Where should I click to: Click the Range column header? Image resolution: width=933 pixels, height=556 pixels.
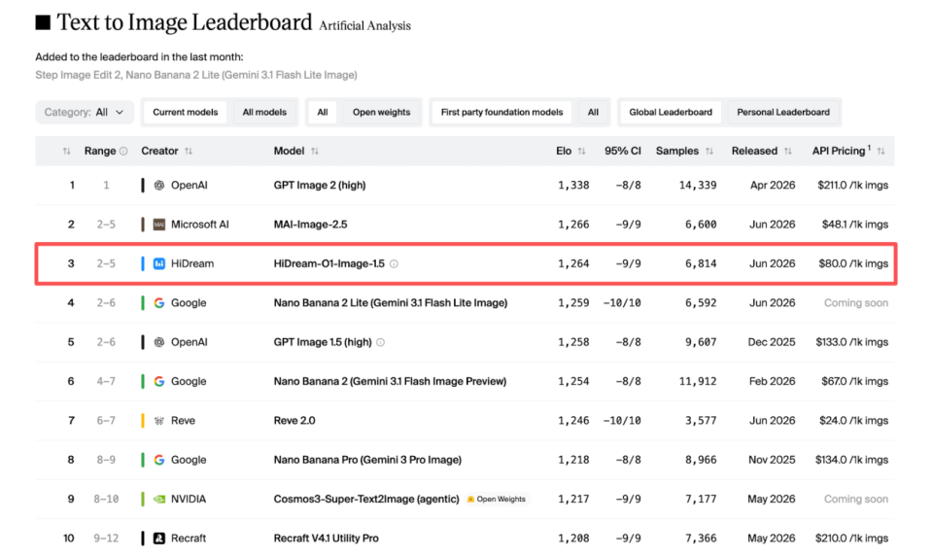100,152
